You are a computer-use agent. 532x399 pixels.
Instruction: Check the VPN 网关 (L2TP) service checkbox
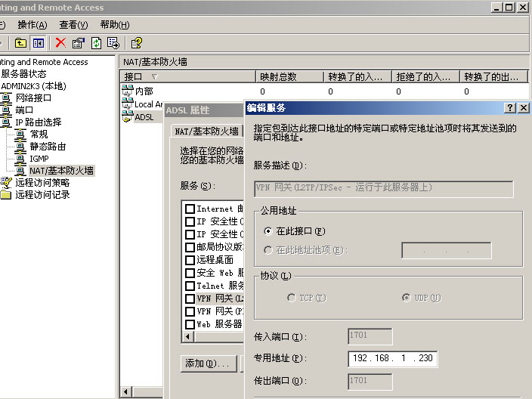tap(190, 298)
